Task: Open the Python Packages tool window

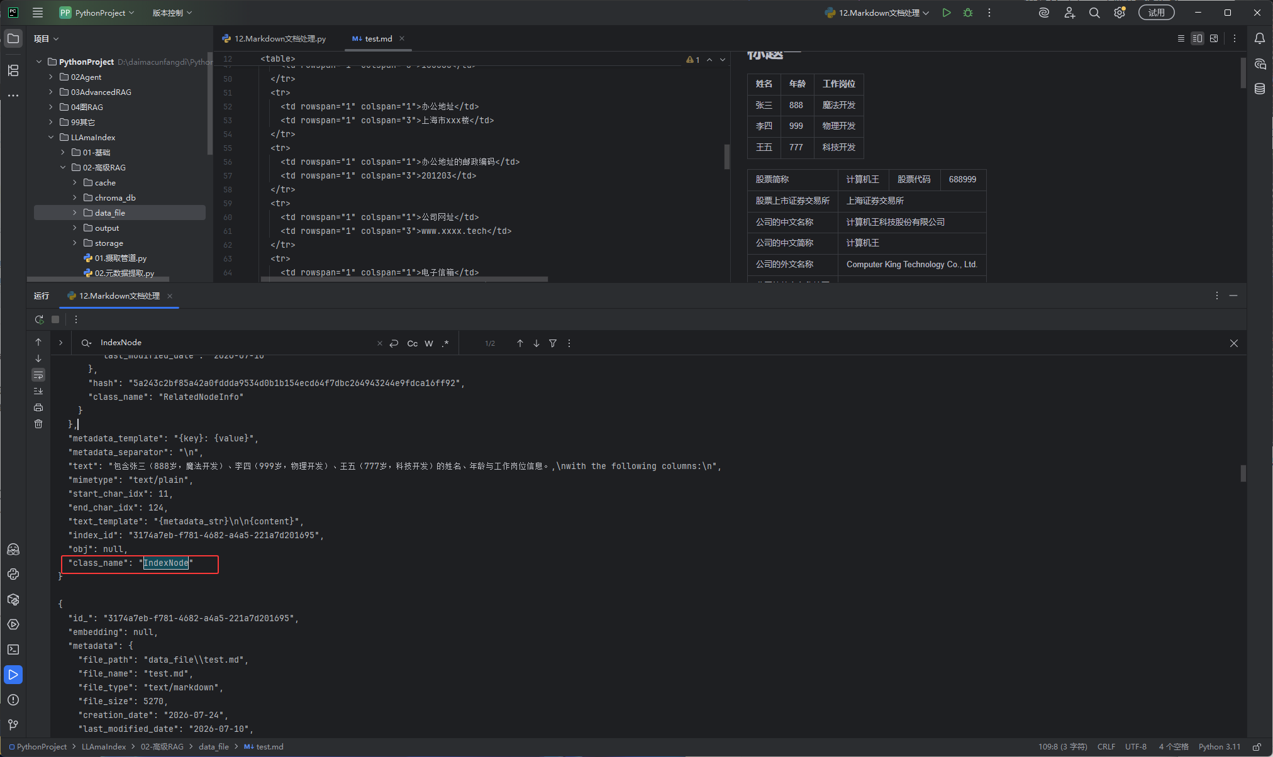Action: point(13,599)
